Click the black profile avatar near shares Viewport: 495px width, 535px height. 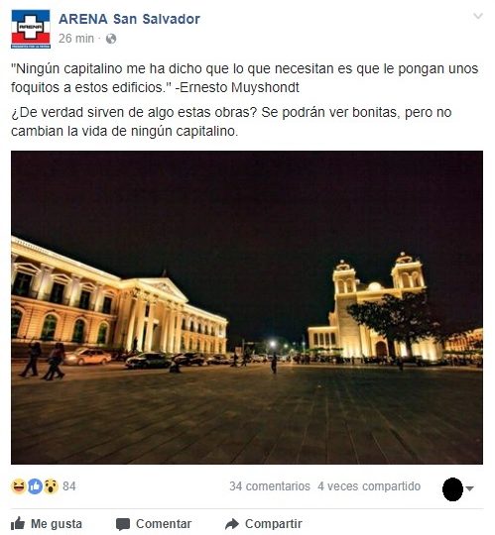pos(452,489)
